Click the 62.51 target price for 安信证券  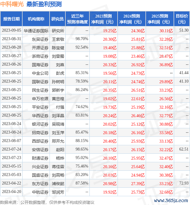click(x=184, y=149)
